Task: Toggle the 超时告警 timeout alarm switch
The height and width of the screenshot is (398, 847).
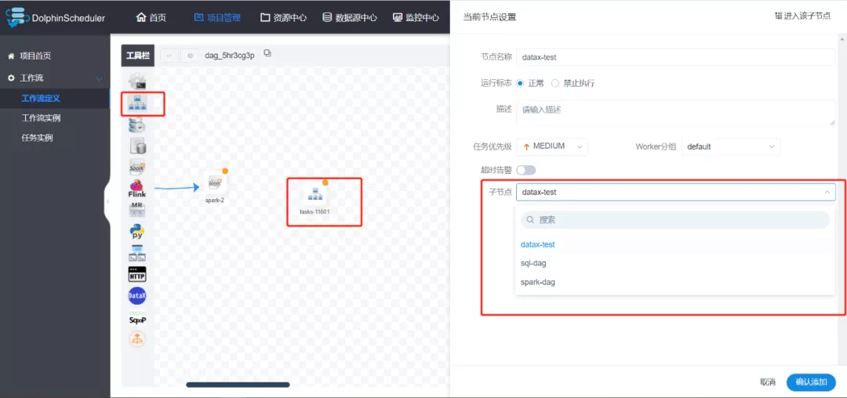Action: coord(526,170)
